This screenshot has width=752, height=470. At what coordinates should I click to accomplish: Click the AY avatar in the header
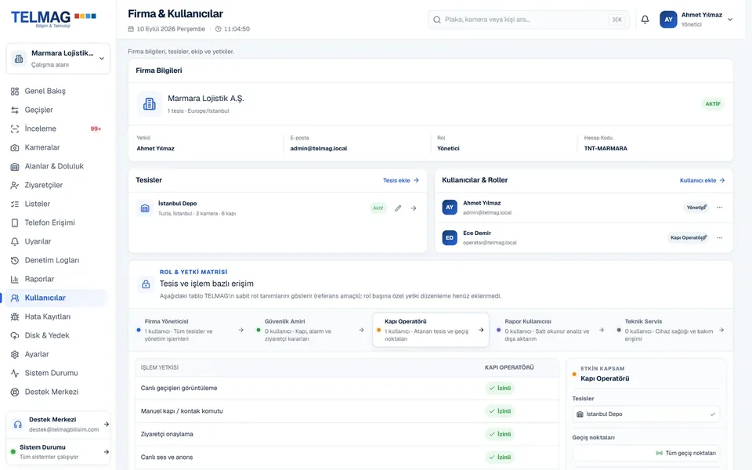point(668,20)
